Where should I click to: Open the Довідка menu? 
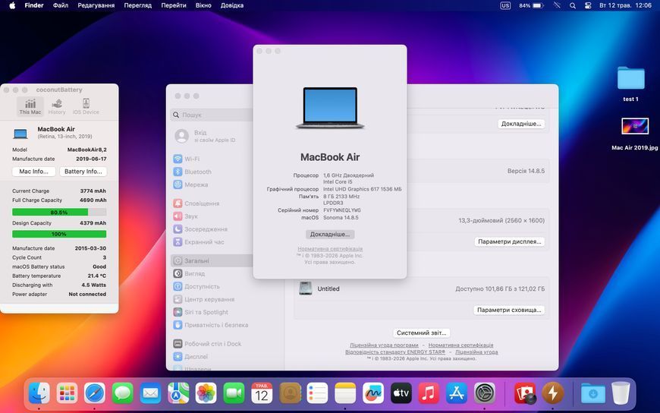tap(232, 5)
